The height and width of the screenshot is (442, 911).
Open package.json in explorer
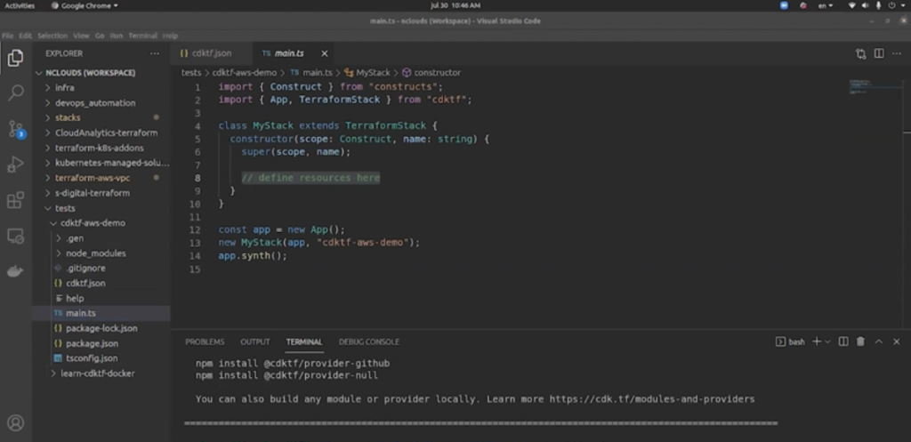(x=101, y=343)
